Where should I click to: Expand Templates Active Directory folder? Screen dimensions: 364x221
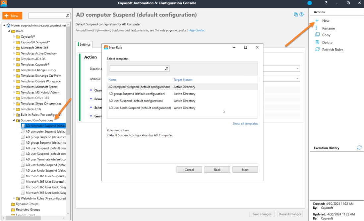(x=14, y=53)
